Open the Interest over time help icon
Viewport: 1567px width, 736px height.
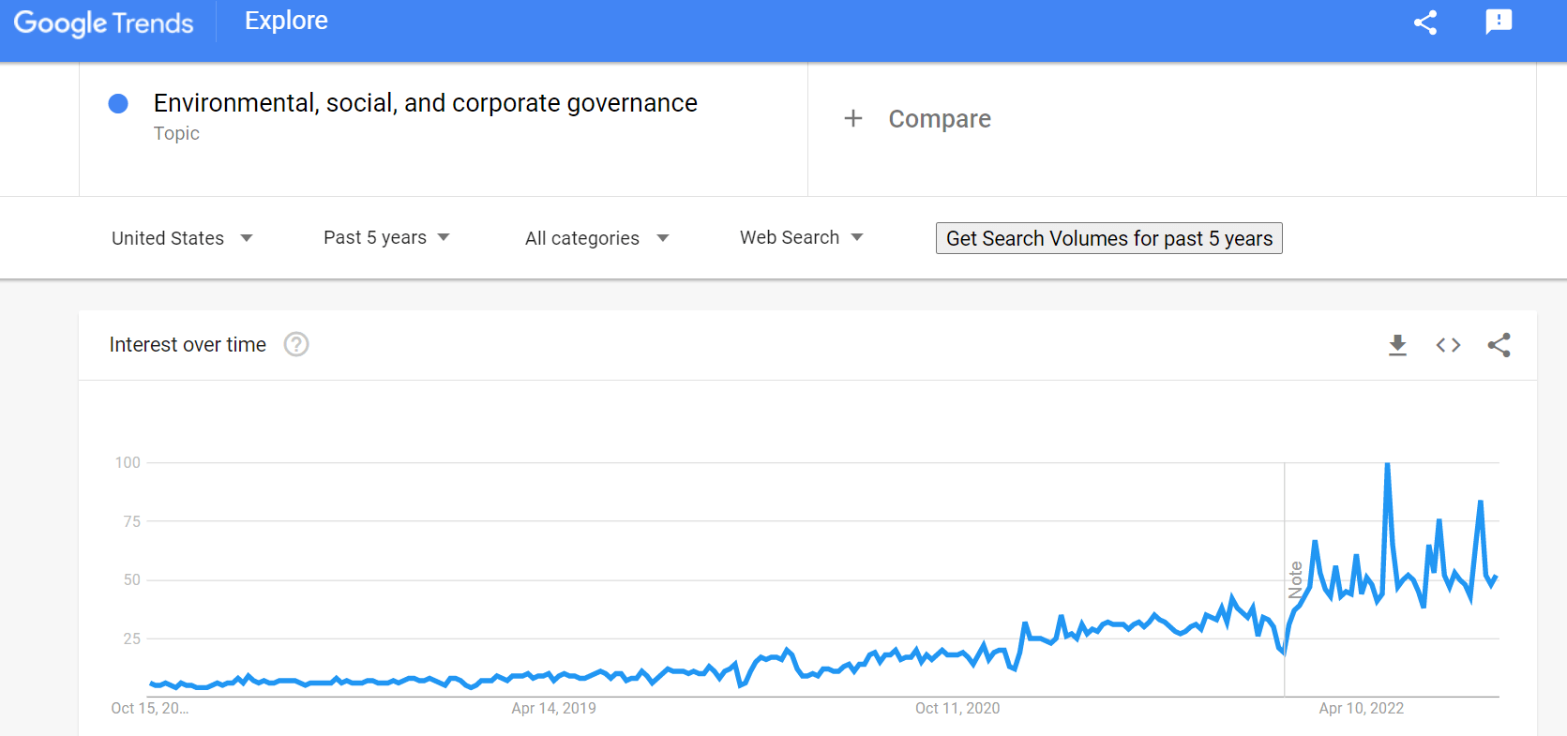point(296,344)
